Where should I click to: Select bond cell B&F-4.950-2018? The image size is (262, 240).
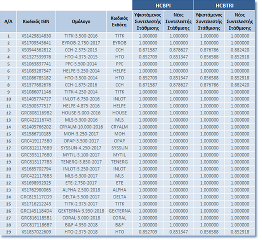click(81, 225)
